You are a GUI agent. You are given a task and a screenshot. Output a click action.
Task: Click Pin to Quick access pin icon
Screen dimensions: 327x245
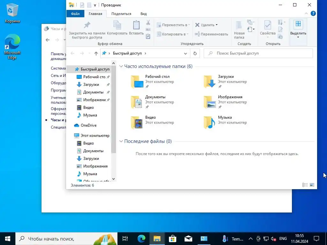(87, 25)
